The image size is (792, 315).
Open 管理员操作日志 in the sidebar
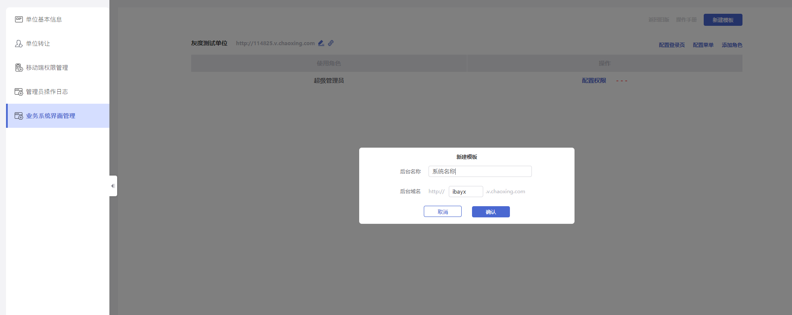tap(57, 92)
